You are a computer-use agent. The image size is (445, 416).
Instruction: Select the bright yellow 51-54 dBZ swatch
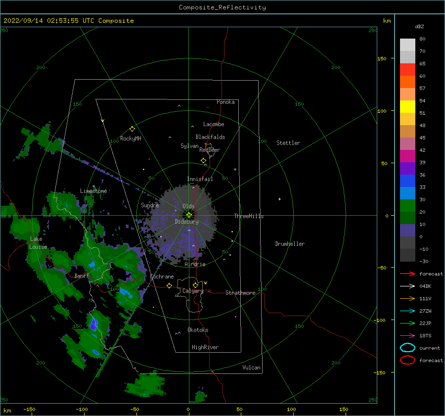pos(407,107)
